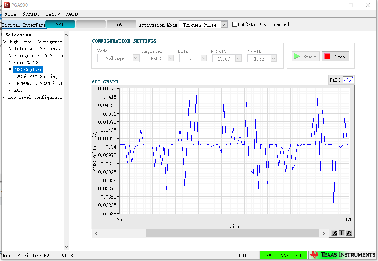Open the Script menu
The height and width of the screenshot is (261, 378).
[31, 14]
